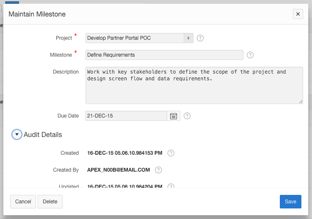Click the Audit Details heading text
Viewport: 312px width, 219px height.
(43, 134)
